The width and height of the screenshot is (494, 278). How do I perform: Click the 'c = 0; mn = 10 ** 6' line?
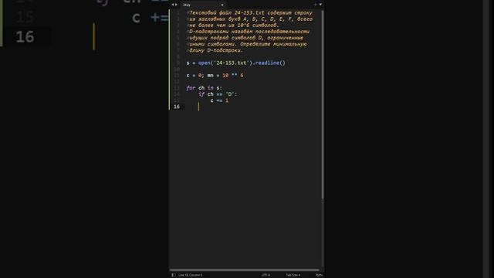point(215,76)
